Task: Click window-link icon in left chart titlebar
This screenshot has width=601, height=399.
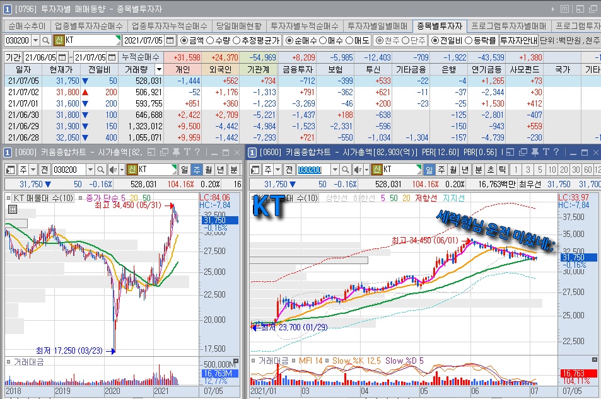Action: (x=151, y=152)
